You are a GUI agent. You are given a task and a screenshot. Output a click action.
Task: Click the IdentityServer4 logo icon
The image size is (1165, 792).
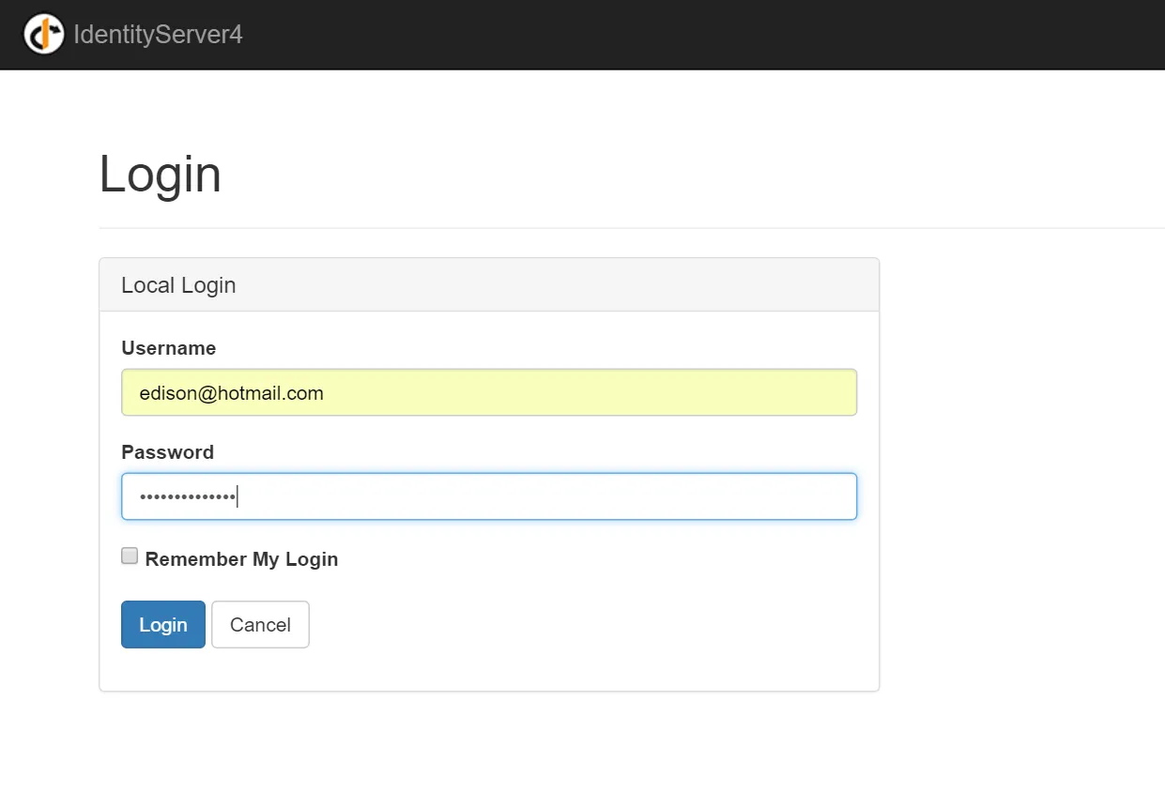[43, 35]
